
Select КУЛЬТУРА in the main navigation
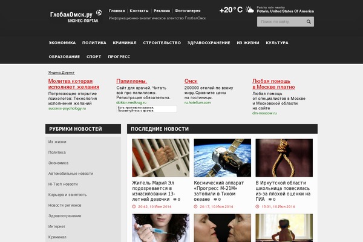(277, 42)
